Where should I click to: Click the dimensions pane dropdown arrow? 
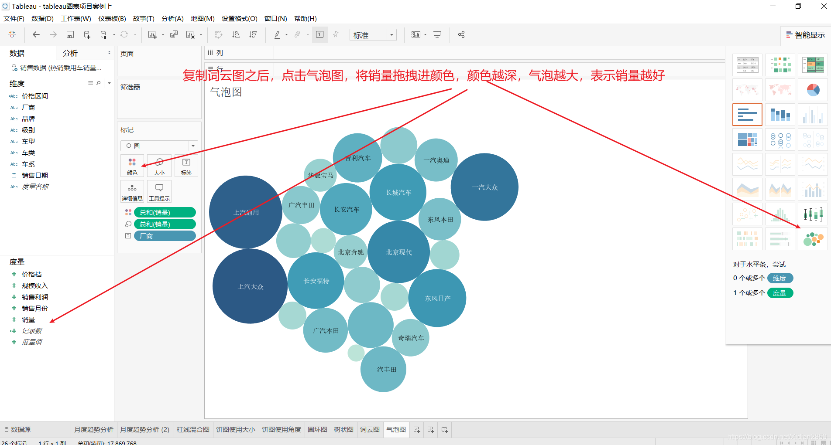pyautogui.click(x=109, y=83)
